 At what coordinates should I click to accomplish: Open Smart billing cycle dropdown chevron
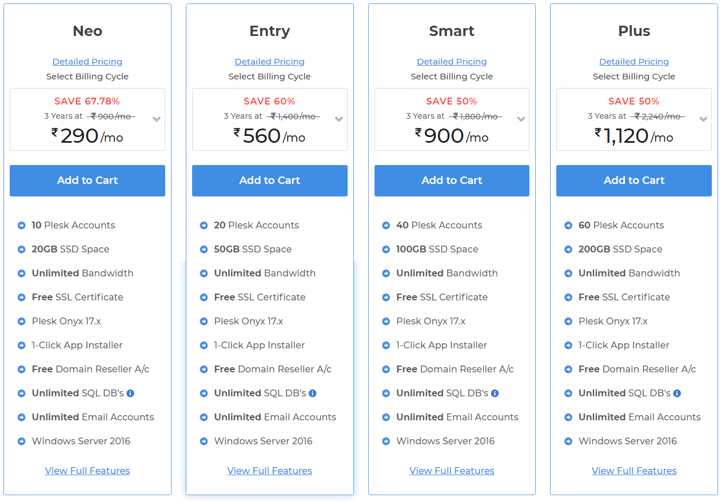pos(521,119)
